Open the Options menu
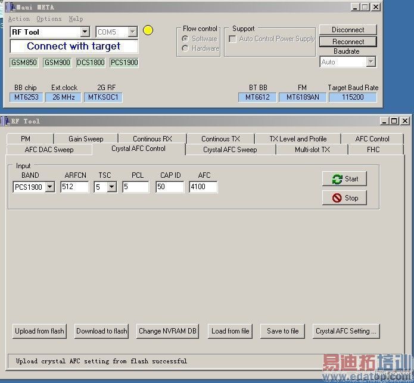This screenshot has width=414, height=383. click(x=49, y=19)
